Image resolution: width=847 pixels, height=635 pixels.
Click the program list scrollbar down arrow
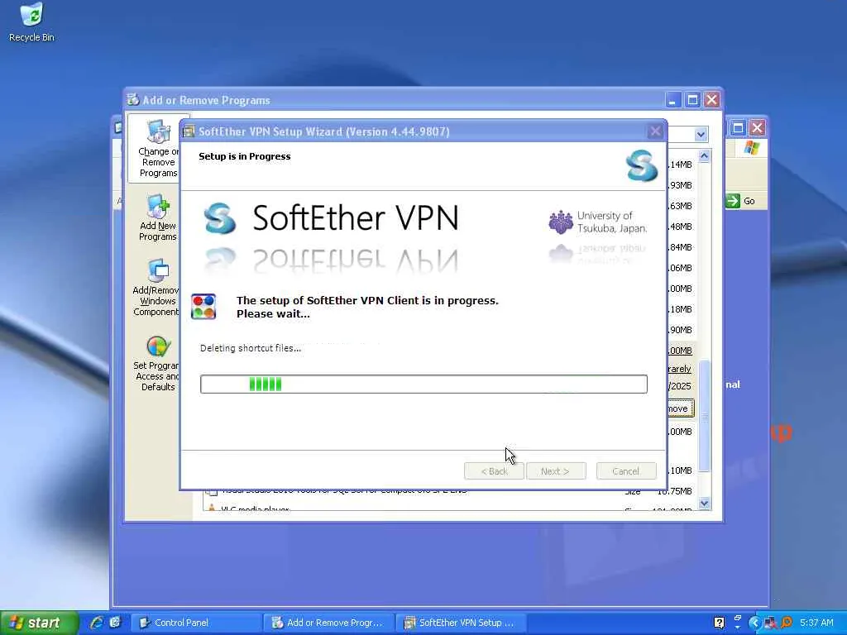coord(704,504)
